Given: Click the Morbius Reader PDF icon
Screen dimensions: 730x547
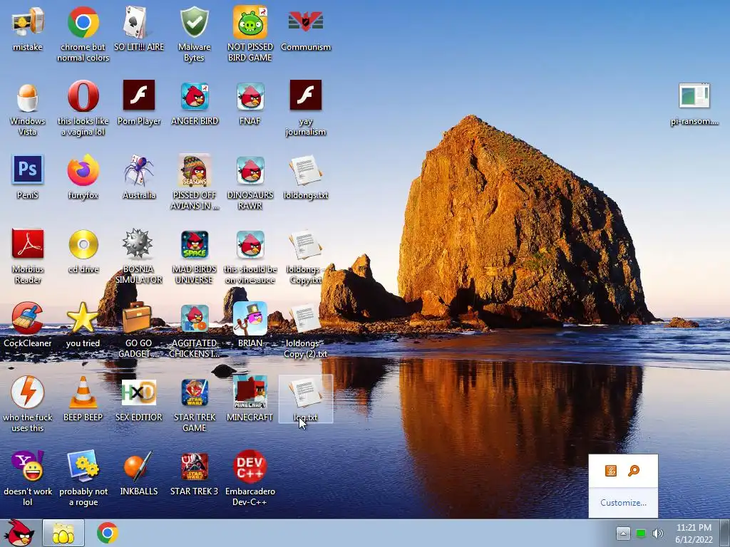Looking at the screenshot, I should (x=28, y=256).
